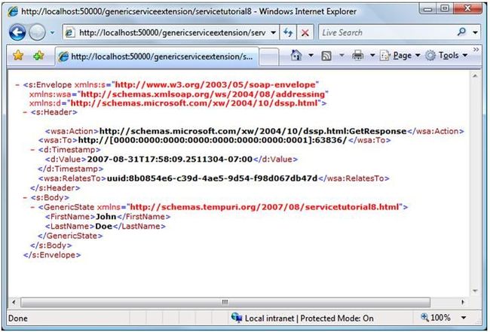This screenshot has height=332, width=490.
Task: Show more toolbar commands chevron
Action: pos(476,50)
